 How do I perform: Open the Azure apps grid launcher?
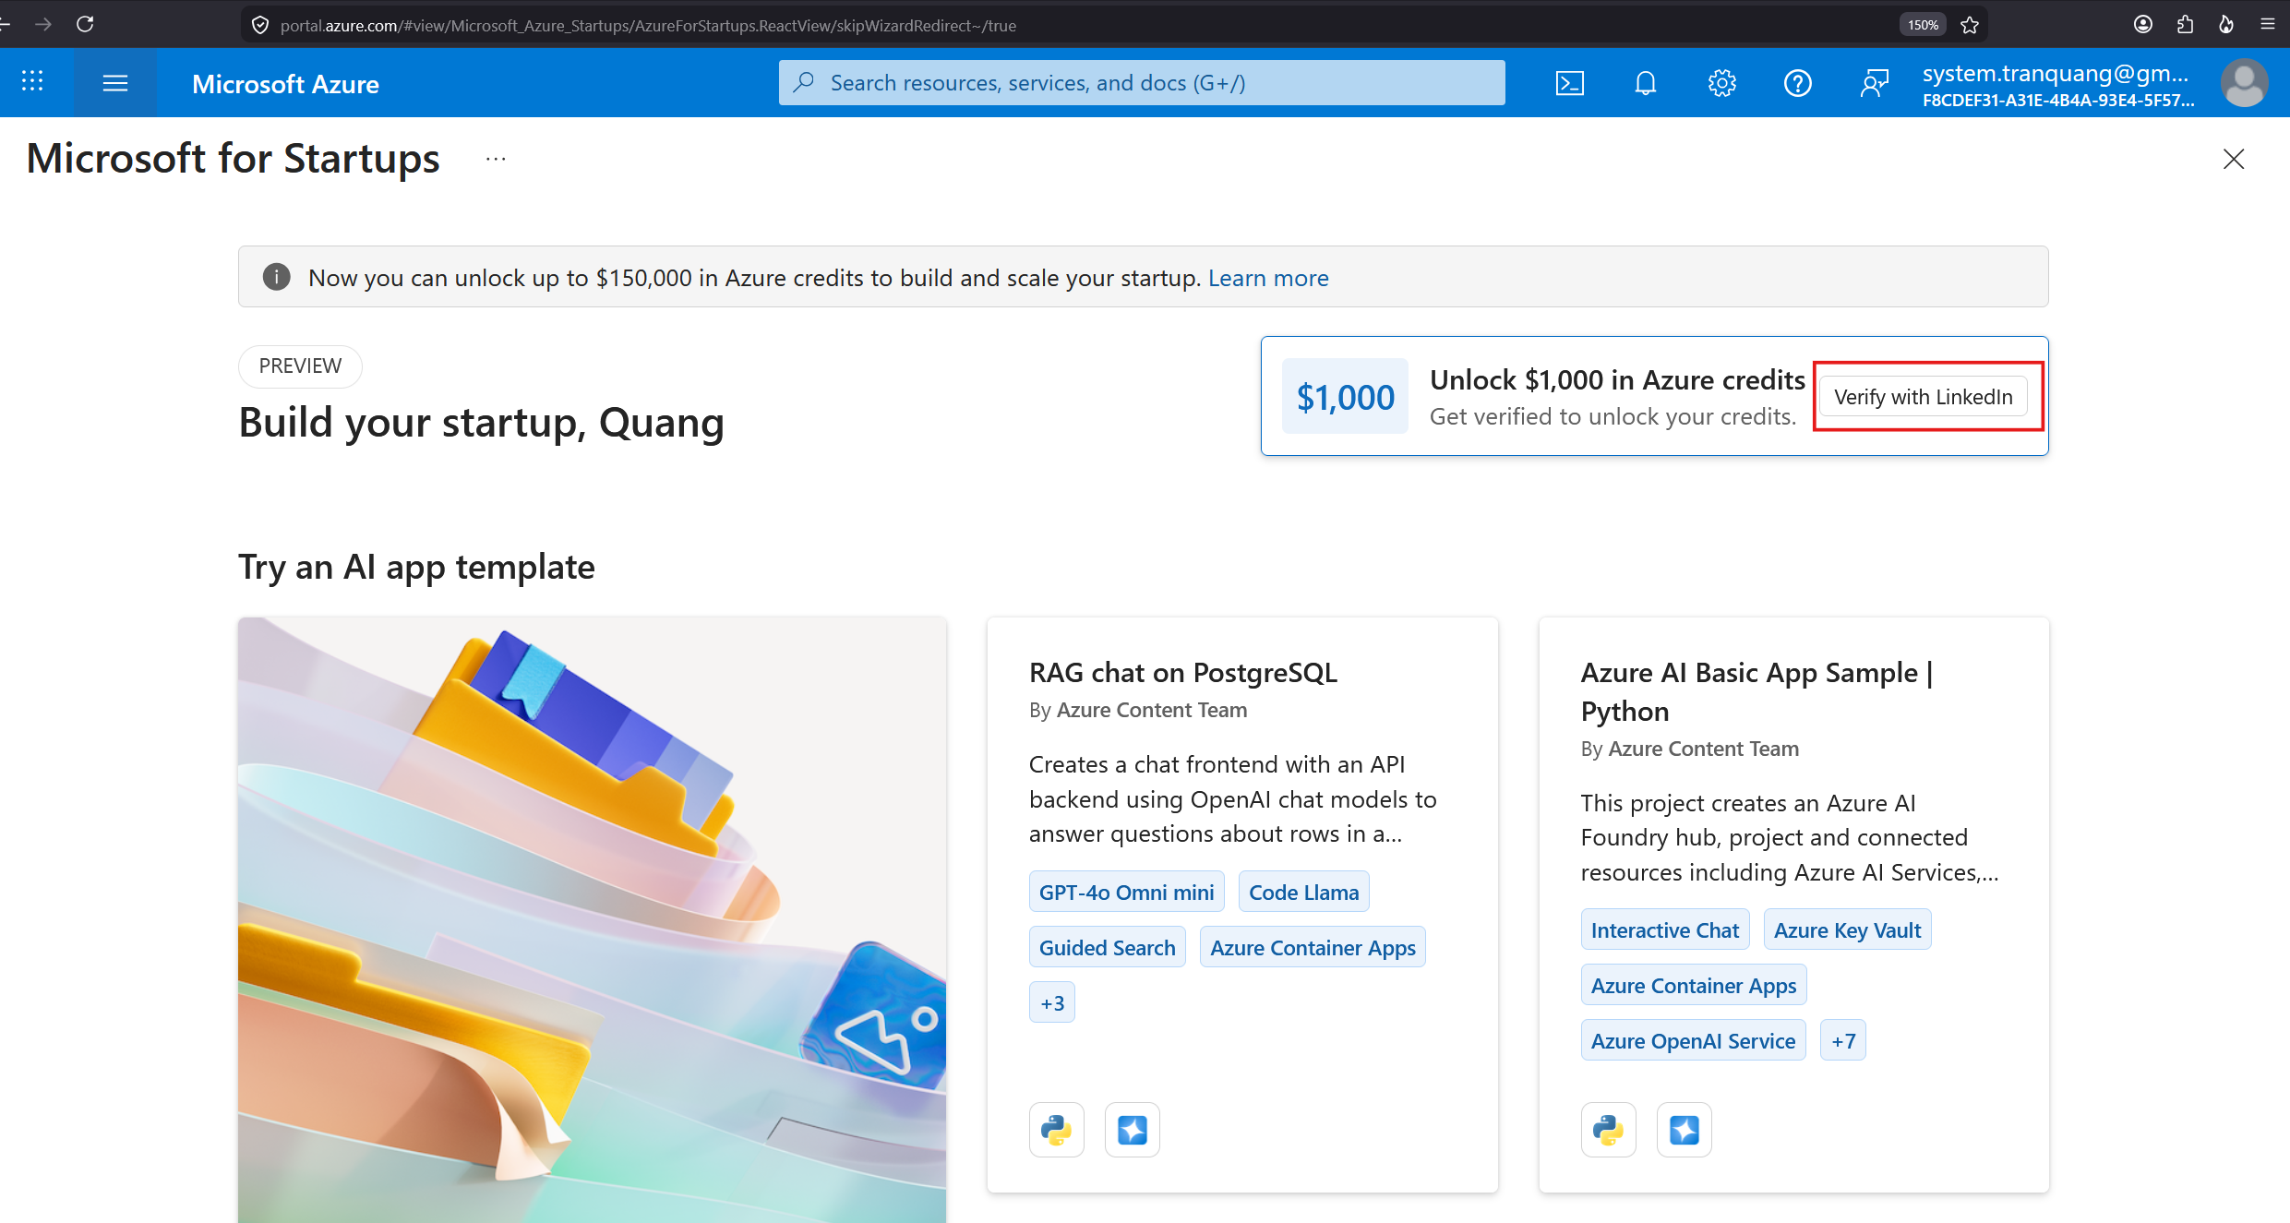coord(32,82)
